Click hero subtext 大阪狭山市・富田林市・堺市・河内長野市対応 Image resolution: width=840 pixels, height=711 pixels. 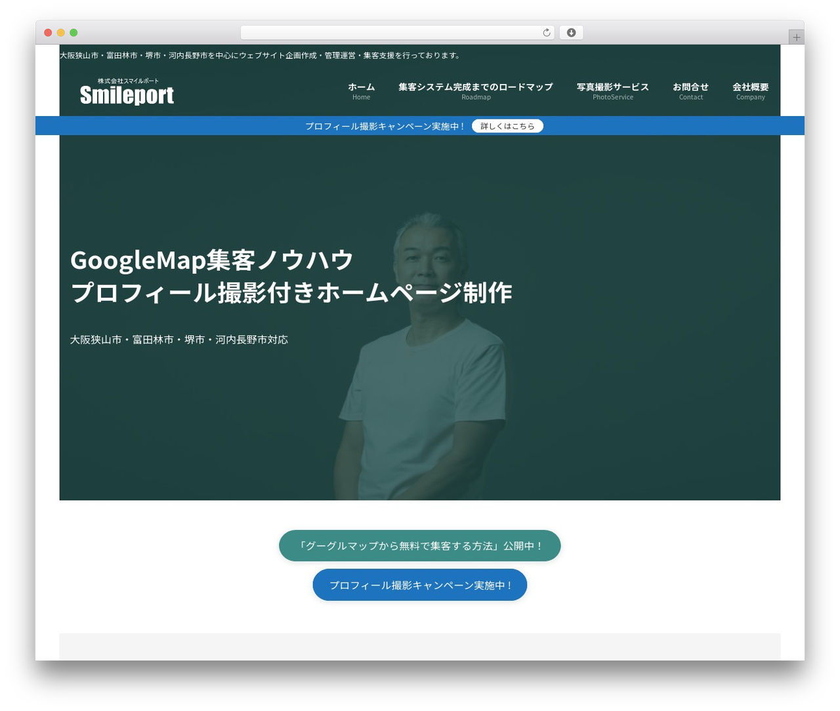179,340
